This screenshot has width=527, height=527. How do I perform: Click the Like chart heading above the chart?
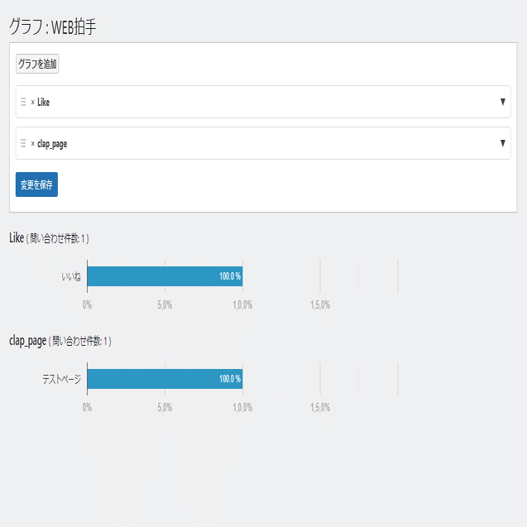[x=17, y=238]
